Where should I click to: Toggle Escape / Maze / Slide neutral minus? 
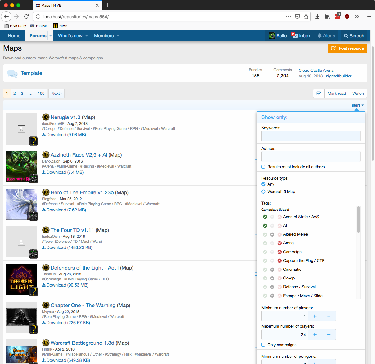point(272,296)
